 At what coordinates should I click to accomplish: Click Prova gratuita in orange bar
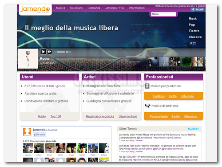159,116
